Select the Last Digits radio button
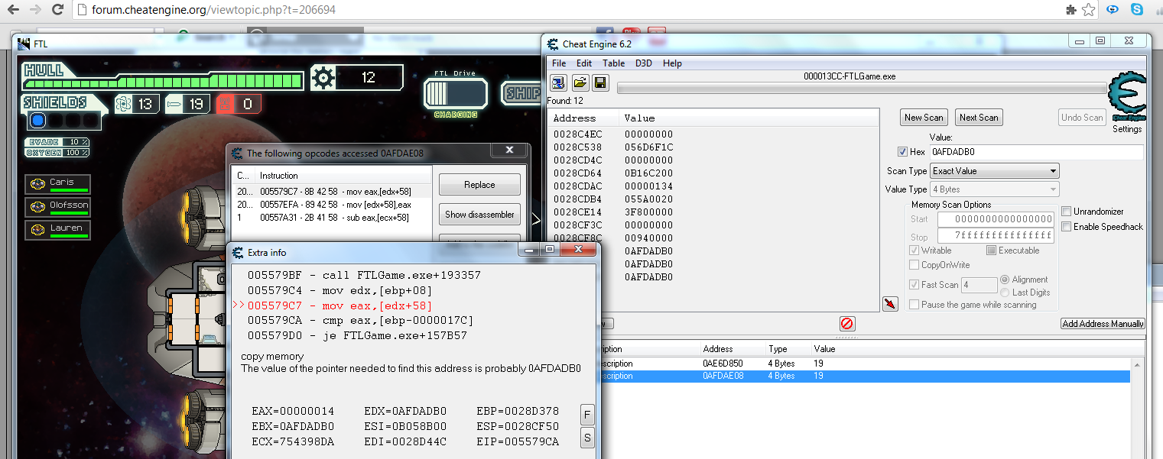1163x459 pixels. click(x=1005, y=293)
